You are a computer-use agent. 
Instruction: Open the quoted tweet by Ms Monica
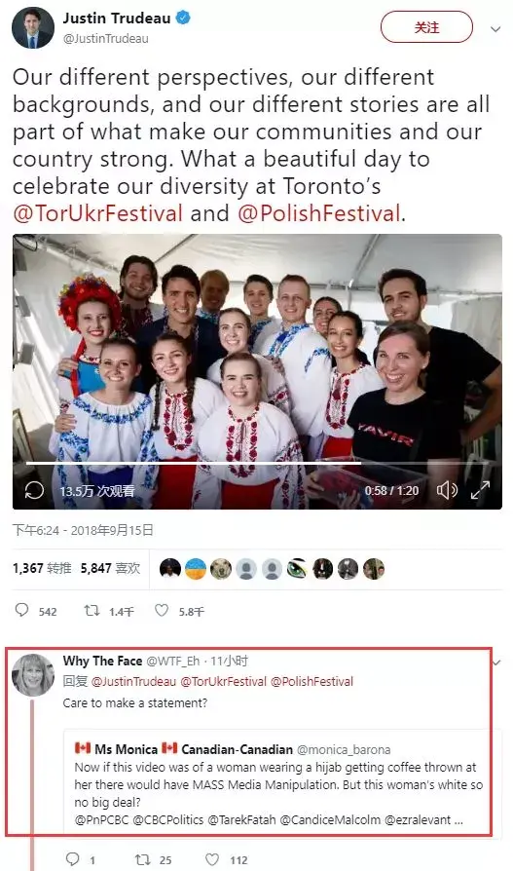tap(282, 783)
